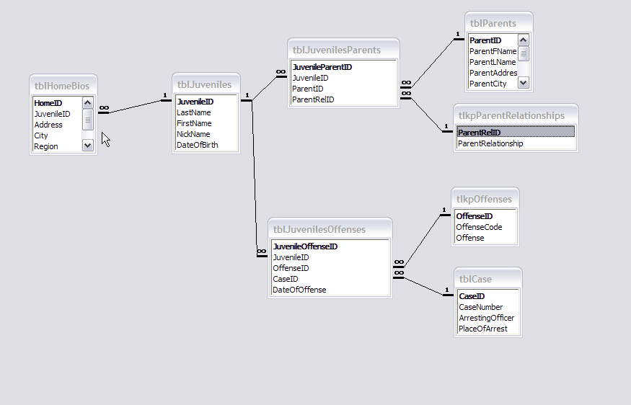Select ParentFName field in tblParents

[493, 51]
